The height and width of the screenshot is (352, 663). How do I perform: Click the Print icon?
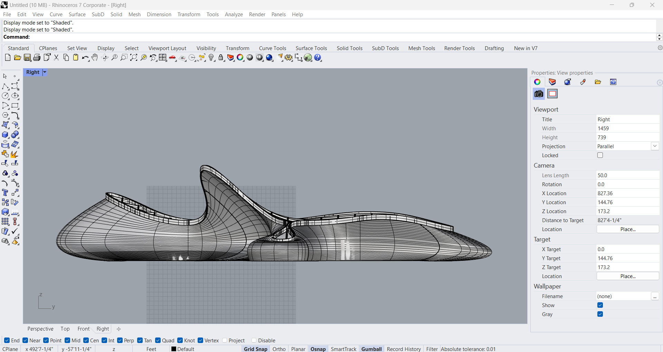pyautogui.click(x=37, y=58)
